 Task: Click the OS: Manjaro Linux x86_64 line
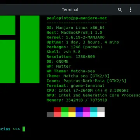coord(75,28)
